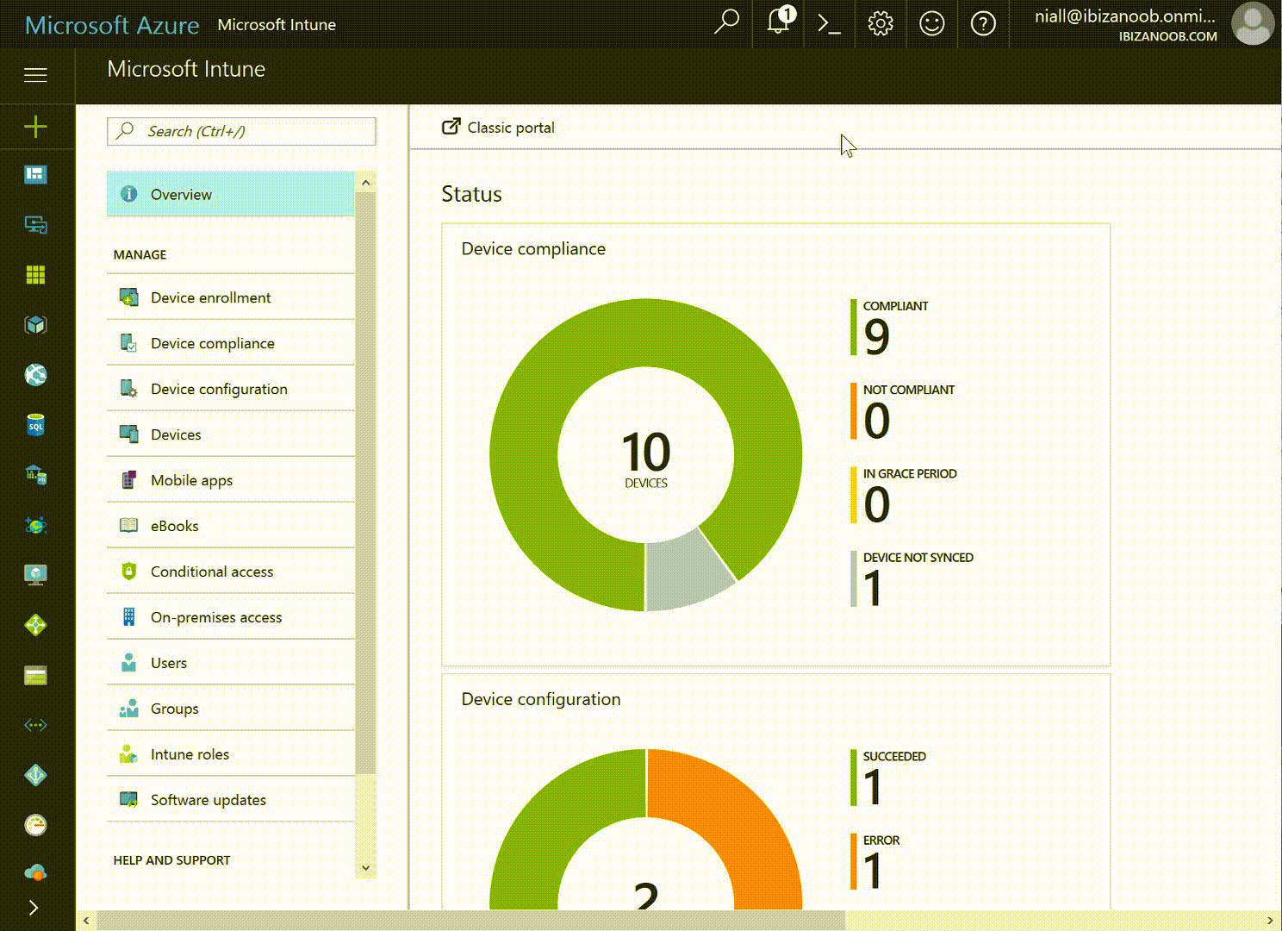Open Device enrollment
The width and height of the screenshot is (1282, 931).
point(230,297)
